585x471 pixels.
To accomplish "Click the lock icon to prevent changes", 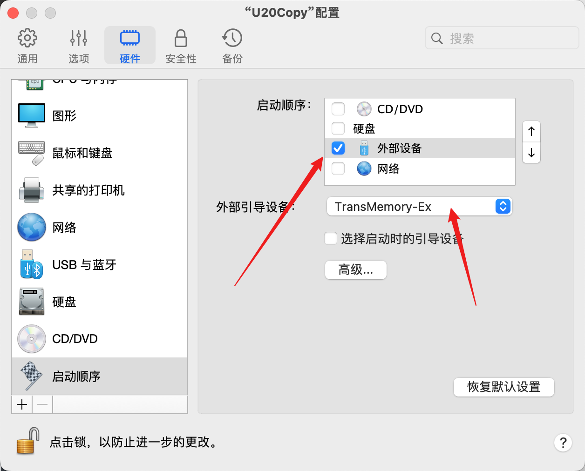I will pyautogui.click(x=27, y=441).
